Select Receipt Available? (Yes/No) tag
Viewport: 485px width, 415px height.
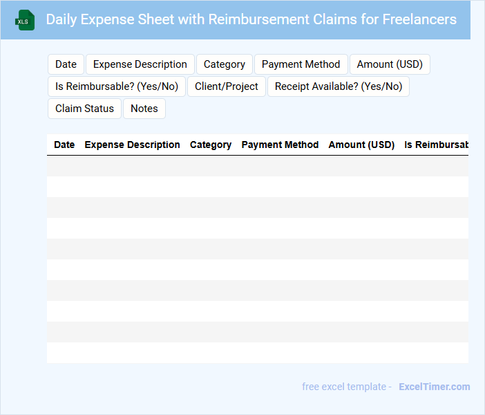click(x=338, y=86)
